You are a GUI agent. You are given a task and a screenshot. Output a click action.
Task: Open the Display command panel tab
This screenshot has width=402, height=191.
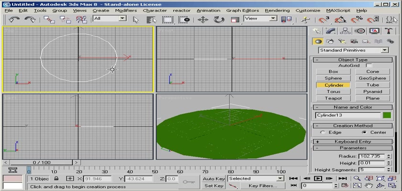[x=374, y=31]
